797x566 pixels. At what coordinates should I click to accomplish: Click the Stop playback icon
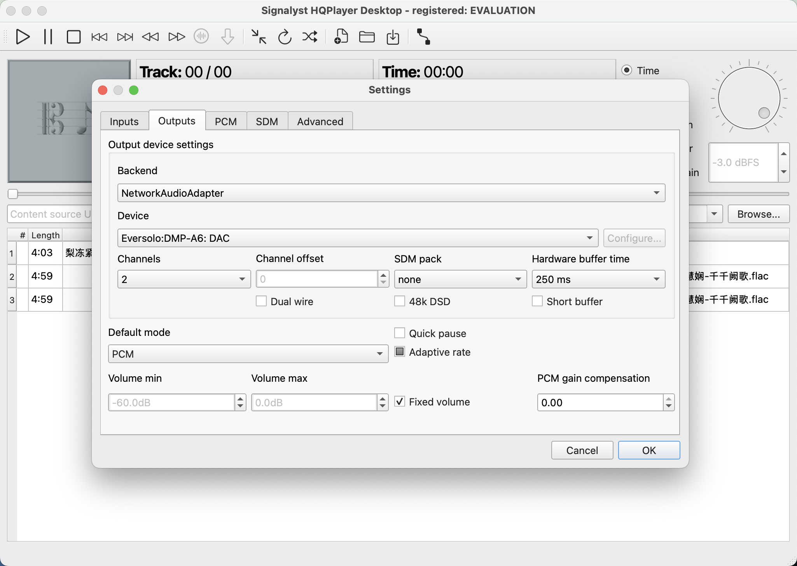(x=73, y=37)
